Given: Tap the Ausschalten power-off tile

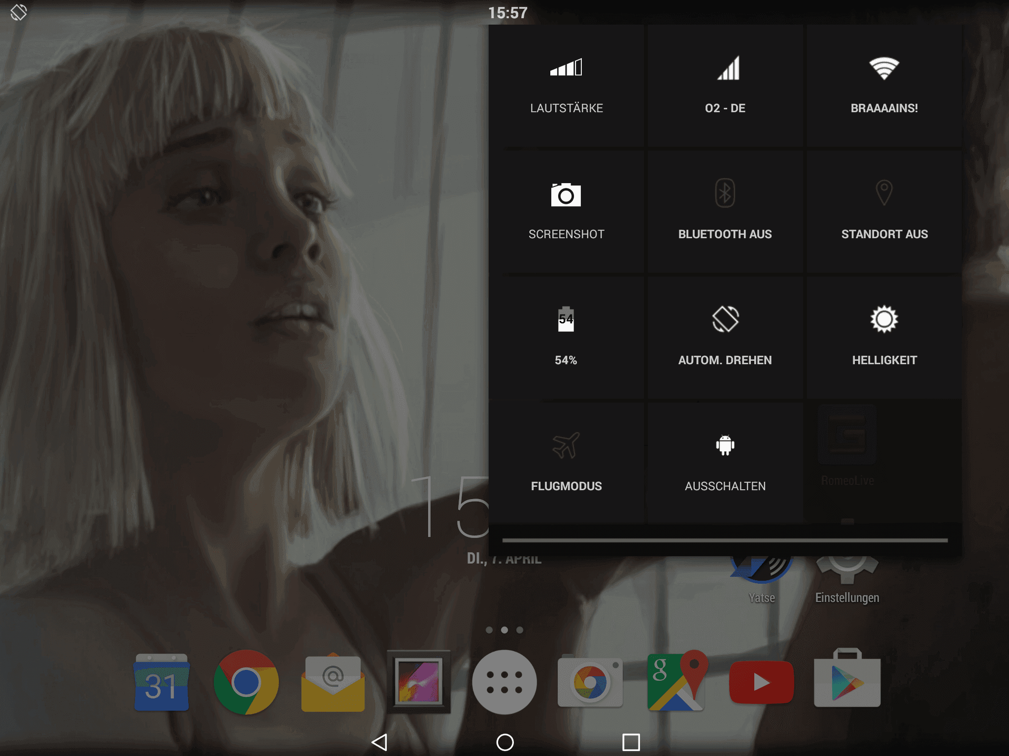Looking at the screenshot, I should (x=725, y=464).
